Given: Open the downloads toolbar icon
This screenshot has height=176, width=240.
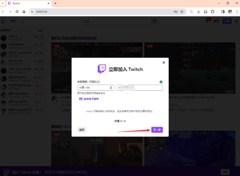Looking at the screenshot, I should 198,12.
